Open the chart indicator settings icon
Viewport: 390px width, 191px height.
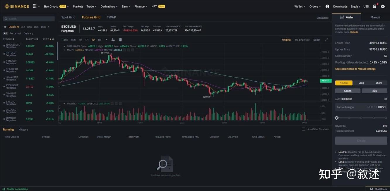tap(113, 40)
